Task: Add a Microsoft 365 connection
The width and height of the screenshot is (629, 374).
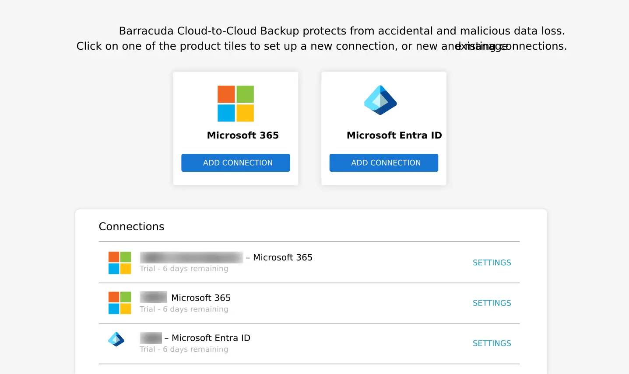Action: 235,163
